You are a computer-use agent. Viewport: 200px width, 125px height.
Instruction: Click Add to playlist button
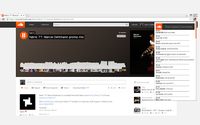tap(51, 88)
